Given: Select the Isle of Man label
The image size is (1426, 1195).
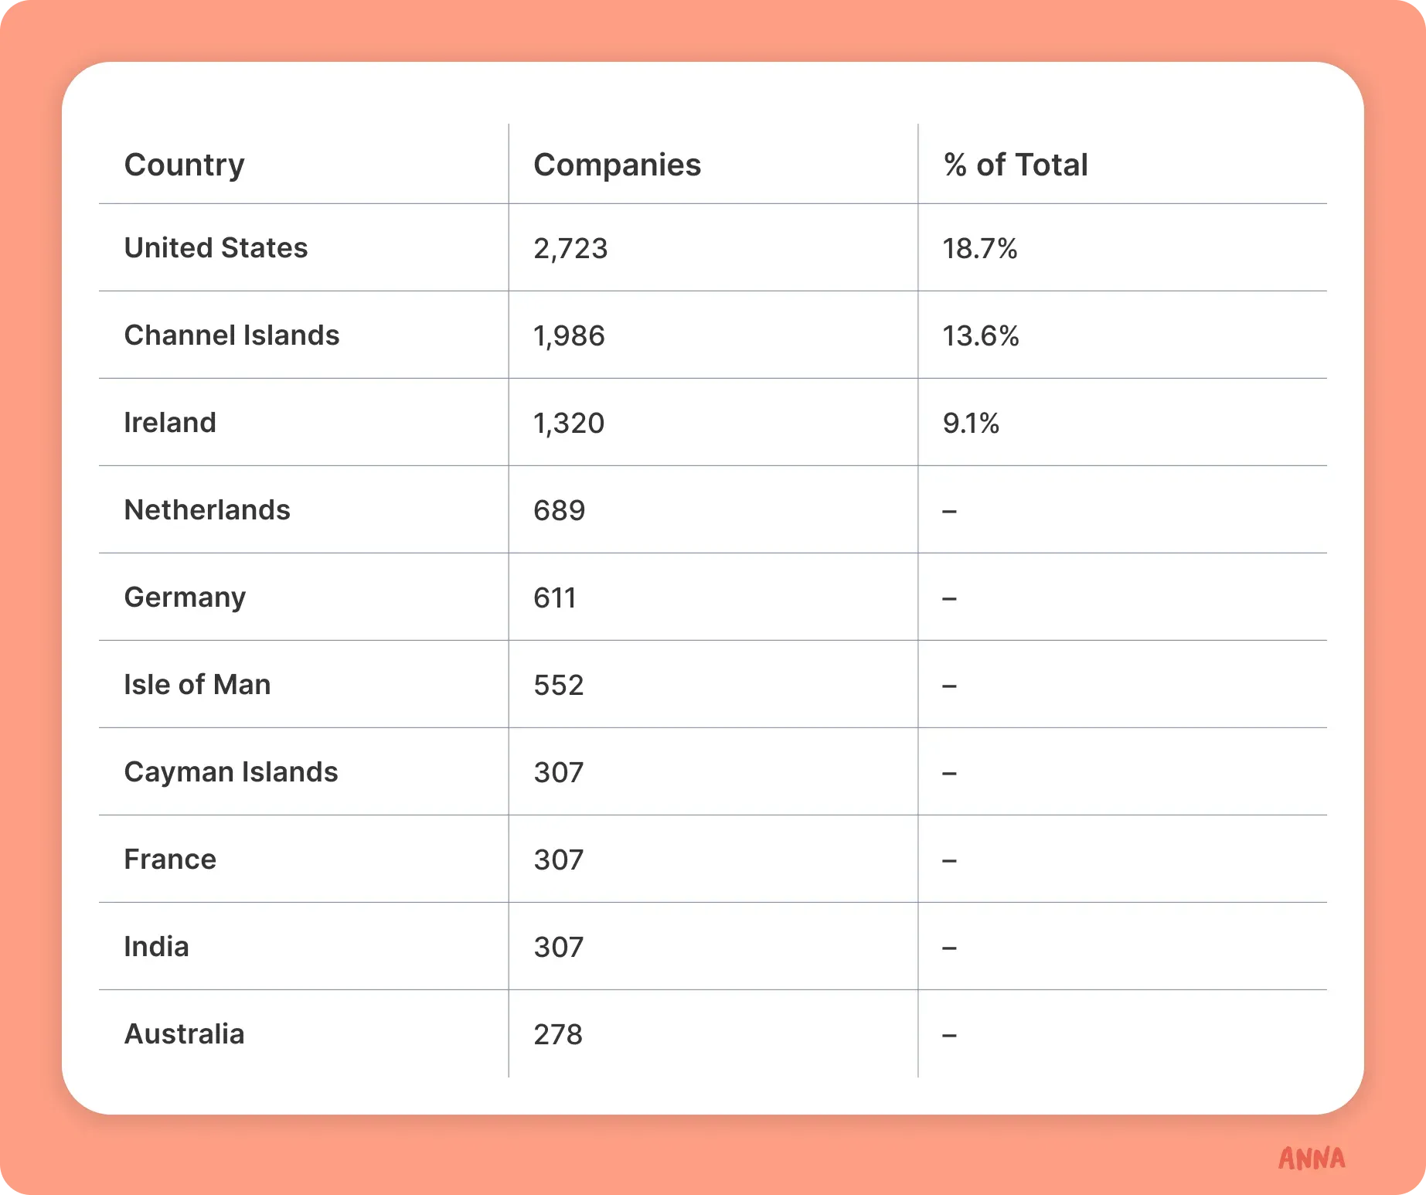Looking at the screenshot, I should coord(197,685).
